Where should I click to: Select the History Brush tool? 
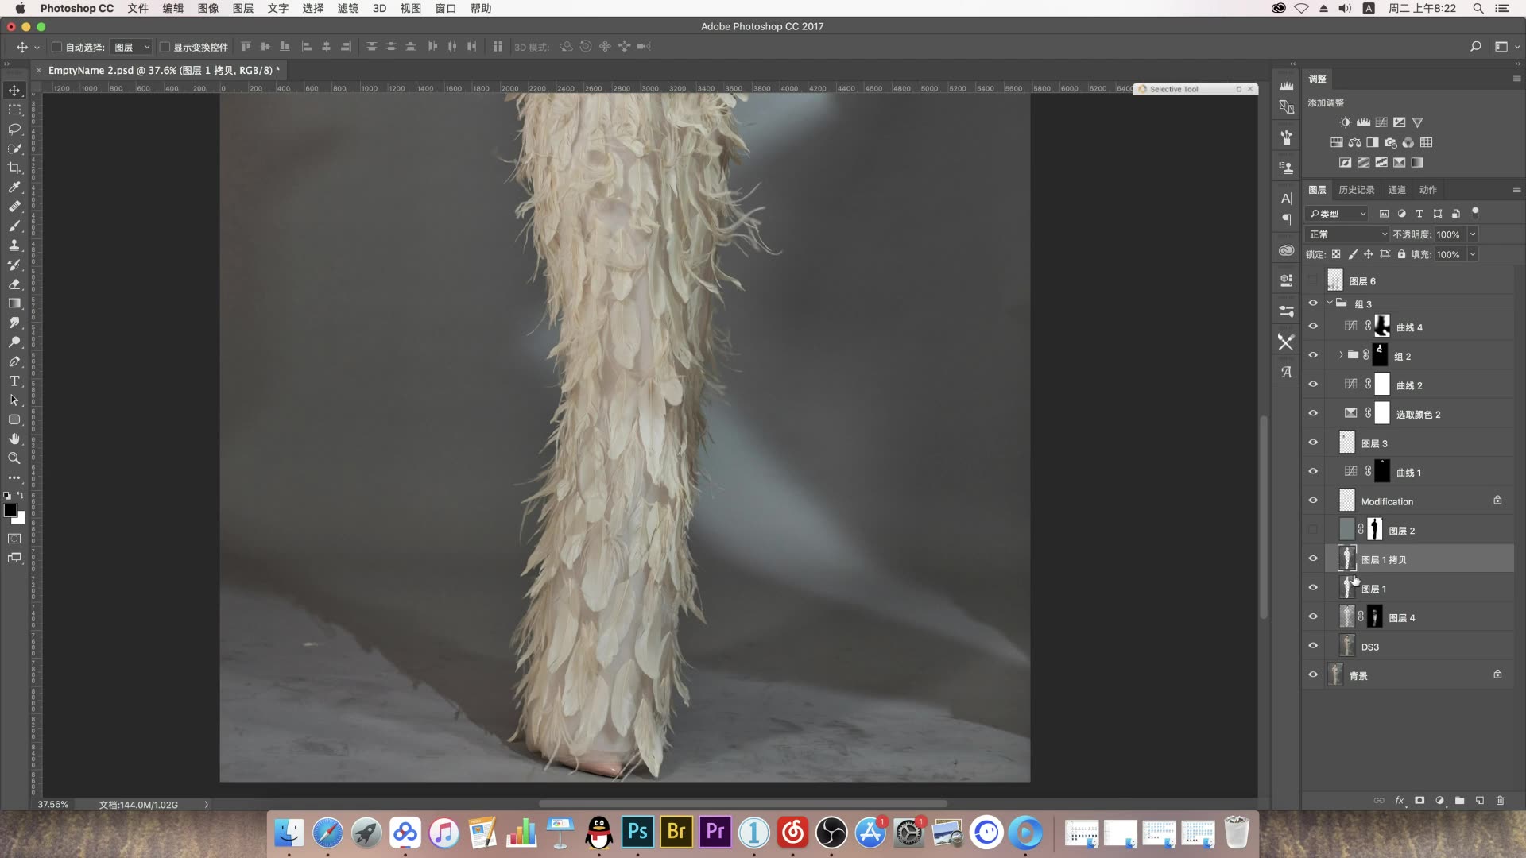point(14,265)
